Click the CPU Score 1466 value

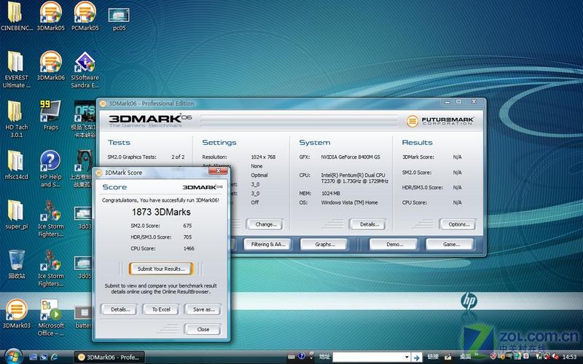coord(189,248)
